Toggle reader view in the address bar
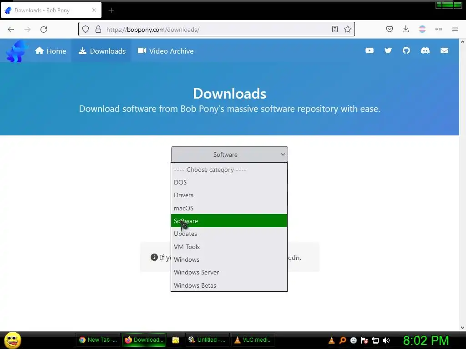The height and width of the screenshot is (349, 466). coord(334,29)
